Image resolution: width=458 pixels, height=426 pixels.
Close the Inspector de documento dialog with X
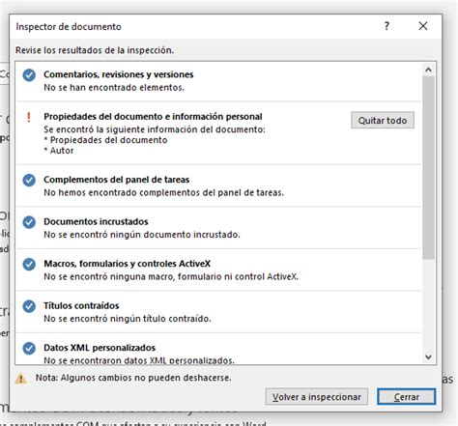[x=423, y=26]
